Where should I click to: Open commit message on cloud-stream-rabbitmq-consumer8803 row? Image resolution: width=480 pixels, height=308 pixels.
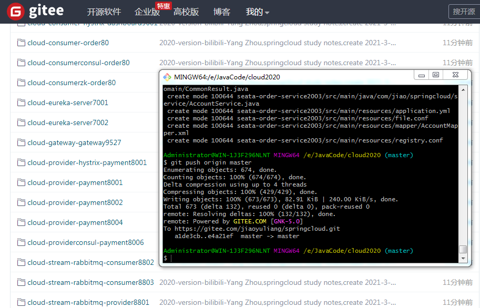278,282
